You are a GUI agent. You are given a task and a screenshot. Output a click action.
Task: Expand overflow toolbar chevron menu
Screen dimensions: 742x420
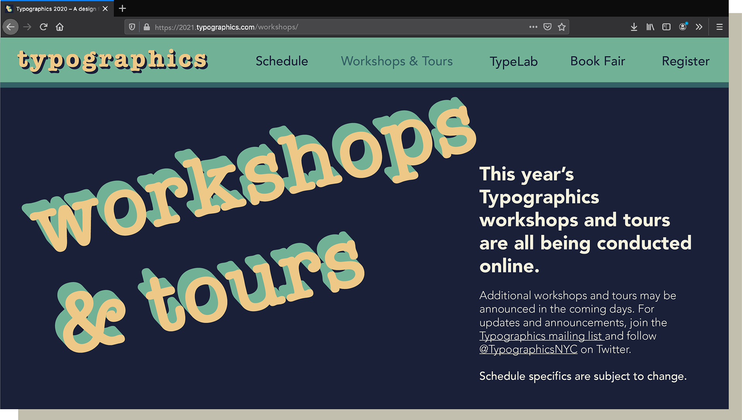pos(699,27)
